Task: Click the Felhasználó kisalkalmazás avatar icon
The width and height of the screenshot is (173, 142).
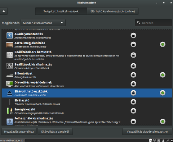Action: tap(10, 122)
